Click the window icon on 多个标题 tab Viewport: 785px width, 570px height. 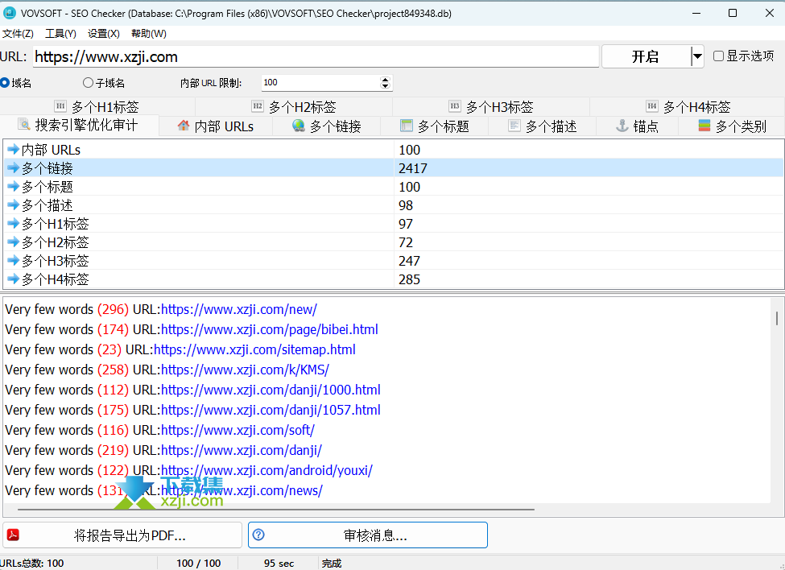(x=407, y=126)
